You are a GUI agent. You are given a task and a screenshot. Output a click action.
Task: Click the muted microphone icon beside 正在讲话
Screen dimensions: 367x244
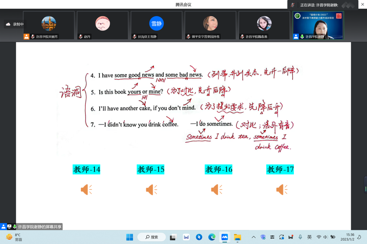pyautogui.click(x=293, y=5)
